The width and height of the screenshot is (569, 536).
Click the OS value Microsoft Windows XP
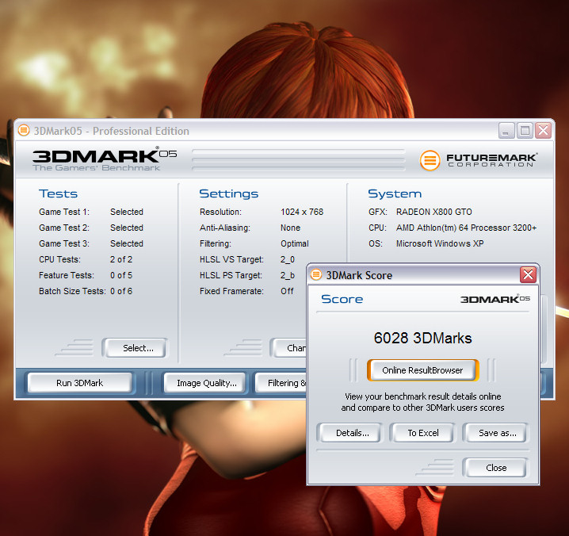[x=440, y=243]
